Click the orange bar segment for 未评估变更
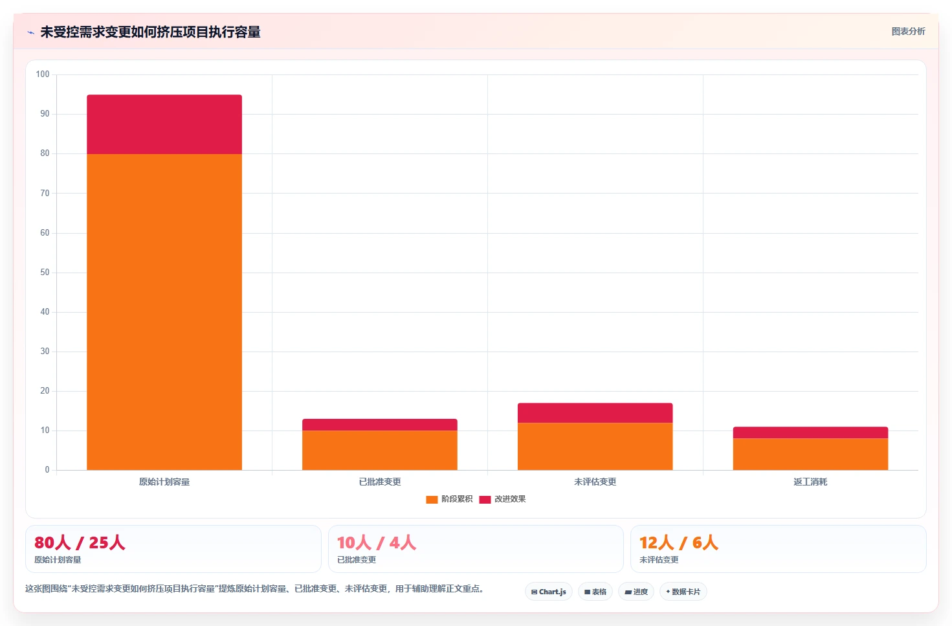This screenshot has width=952, height=626. pos(595,446)
